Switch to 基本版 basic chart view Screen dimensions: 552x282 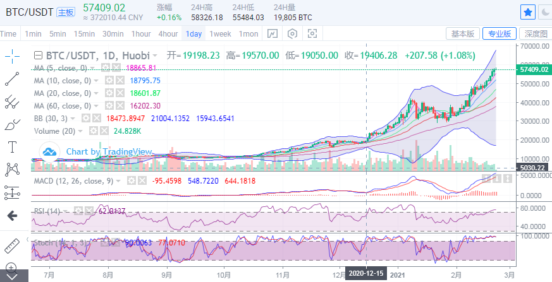pyautogui.click(x=463, y=33)
